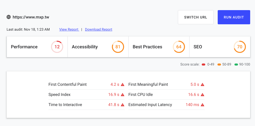This screenshot has height=126, width=255.
Task: Click warning triangle next to First Meaningful Paint
Action: pyautogui.click(x=202, y=85)
